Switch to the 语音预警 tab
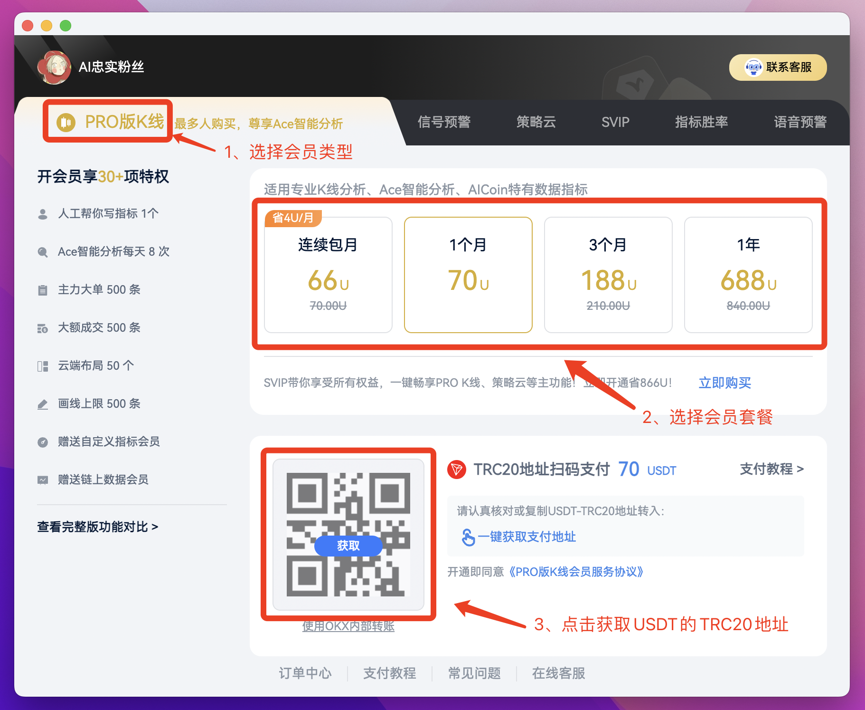The image size is (865, 710). (800, 122)
